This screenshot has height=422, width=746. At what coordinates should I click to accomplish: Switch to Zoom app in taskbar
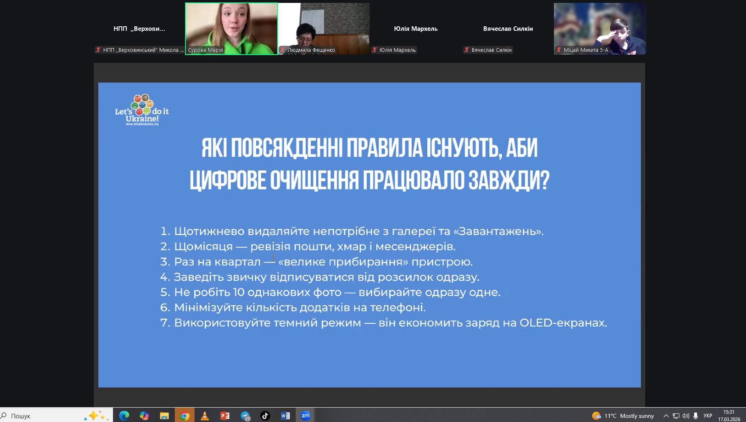(x=306, y=416)
